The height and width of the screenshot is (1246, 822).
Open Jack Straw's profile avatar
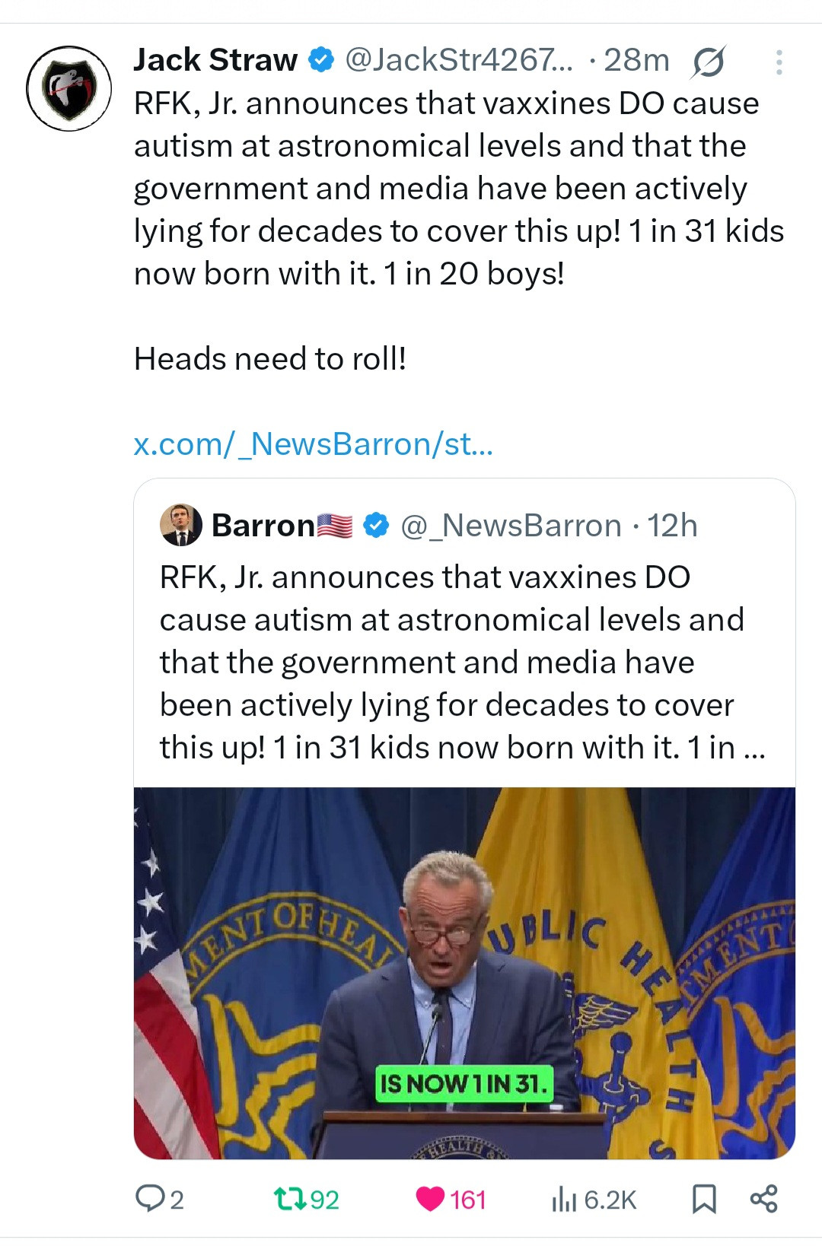point(68,88)
